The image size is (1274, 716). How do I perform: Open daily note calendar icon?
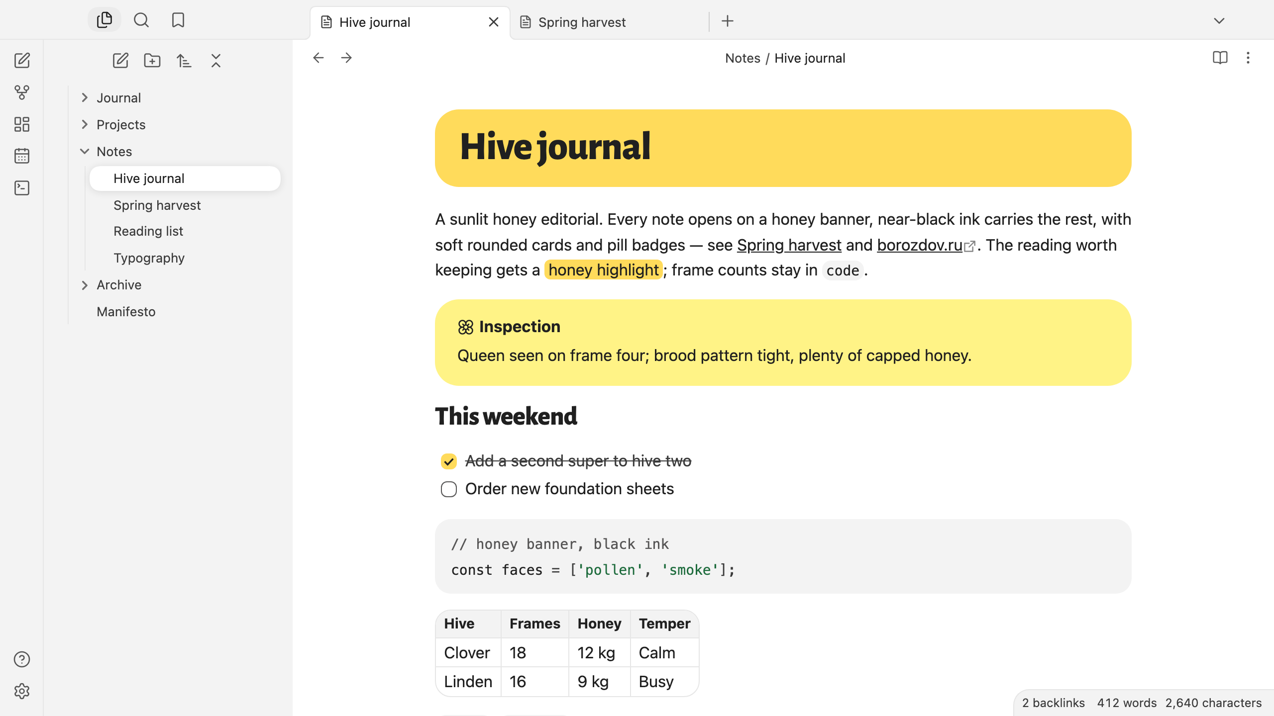(22, 156)
